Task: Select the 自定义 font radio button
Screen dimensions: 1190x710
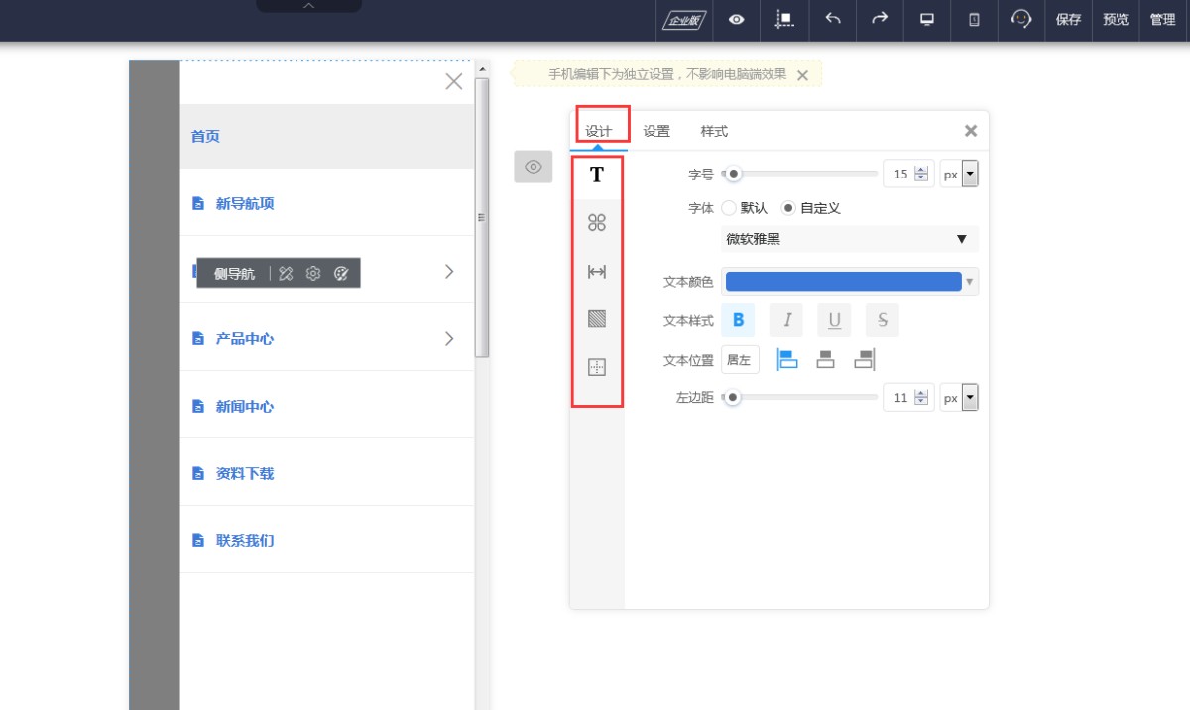Action: (788, 208)
